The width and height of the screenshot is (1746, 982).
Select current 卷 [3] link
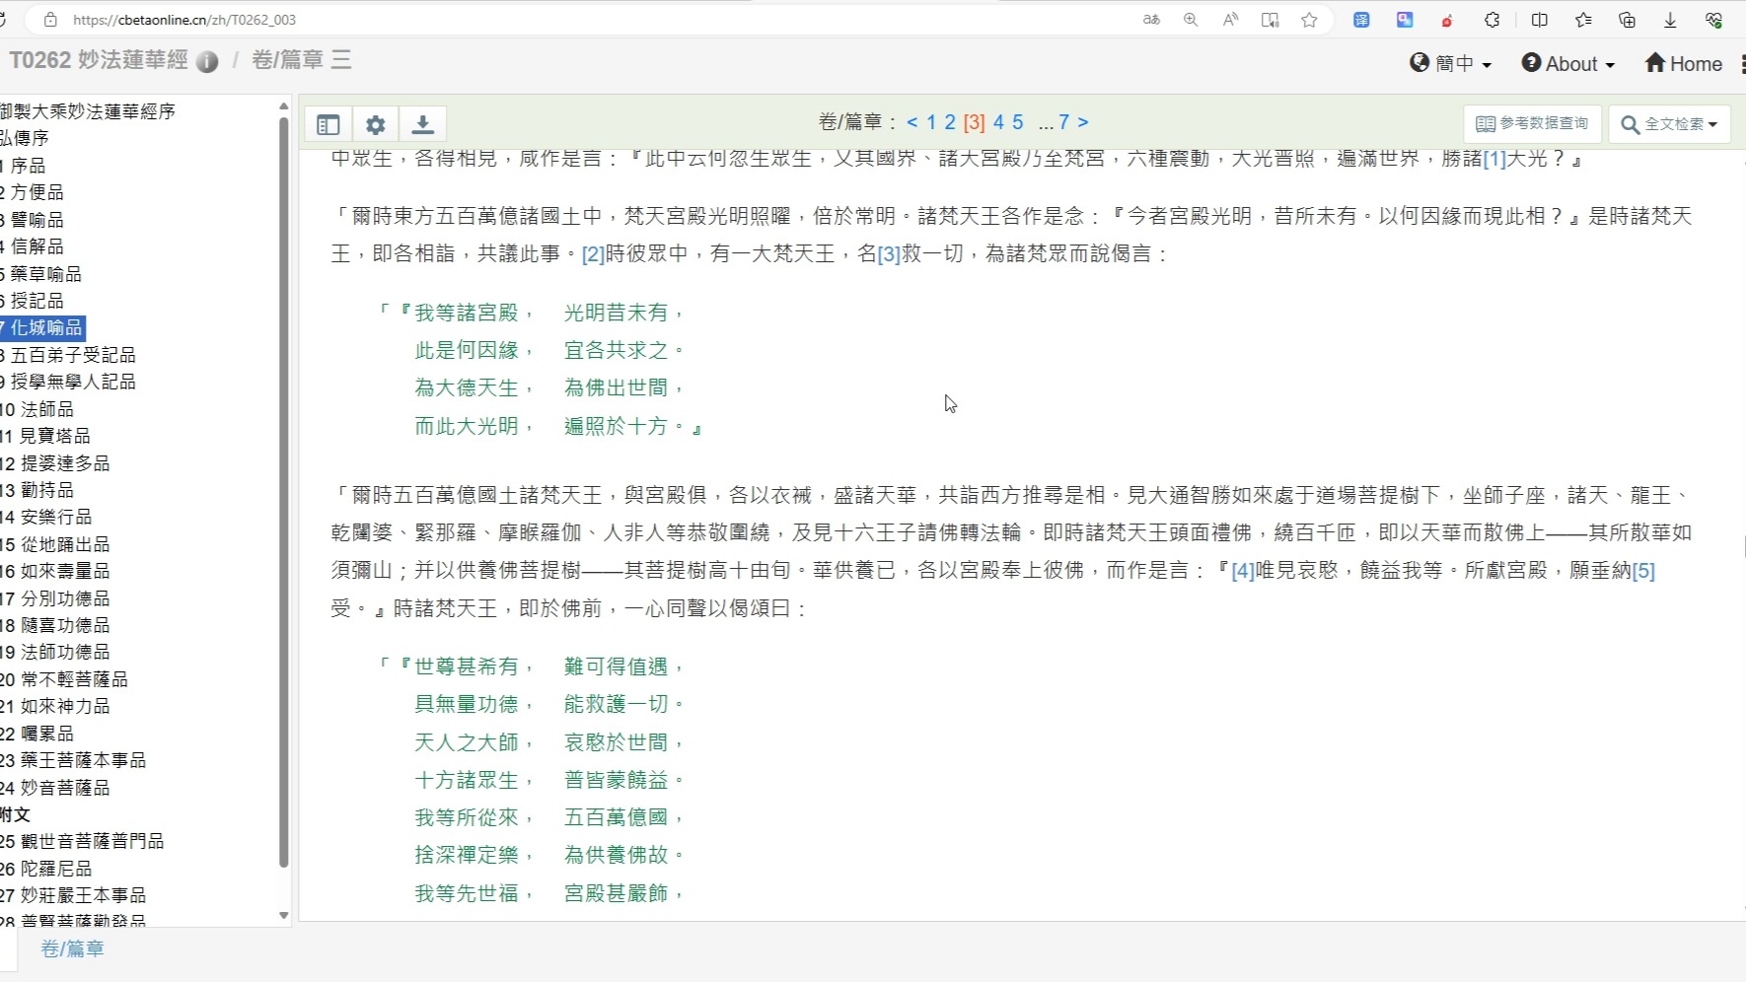(x=975, y=122)
